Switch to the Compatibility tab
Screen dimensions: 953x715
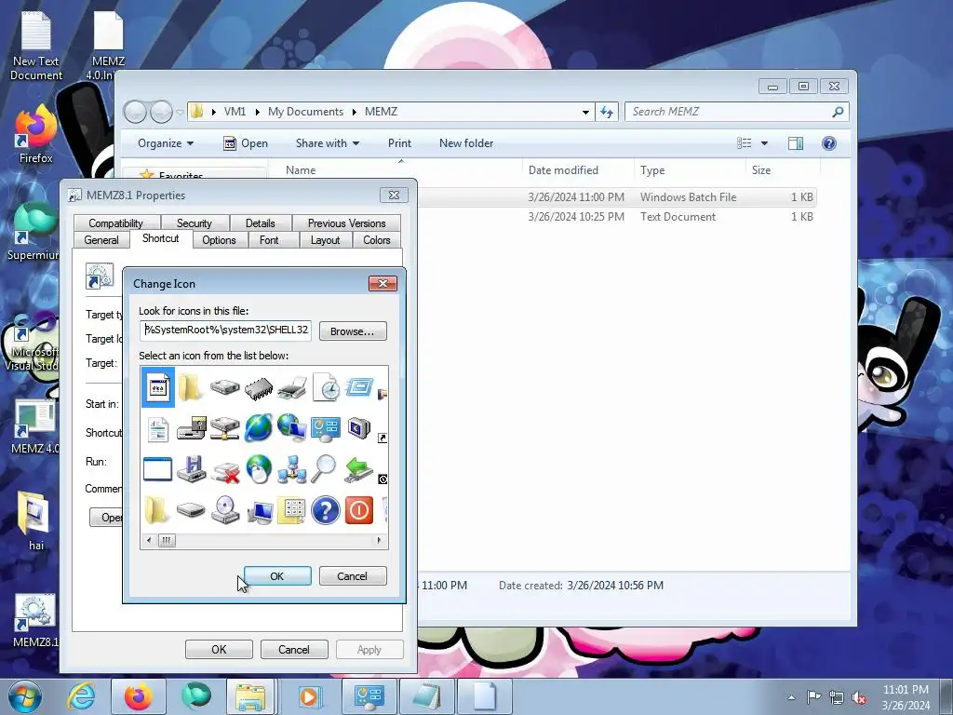pyautogui.click(x=116, y=223)
